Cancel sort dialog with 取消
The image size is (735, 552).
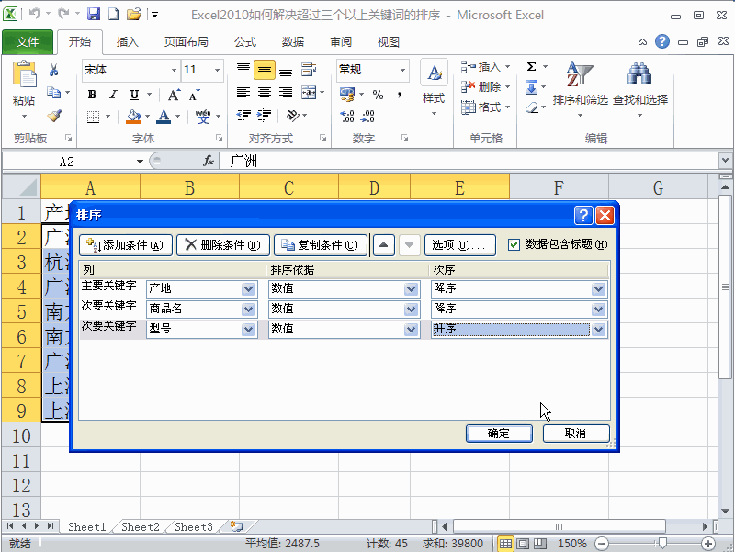[x=576, y=434]
